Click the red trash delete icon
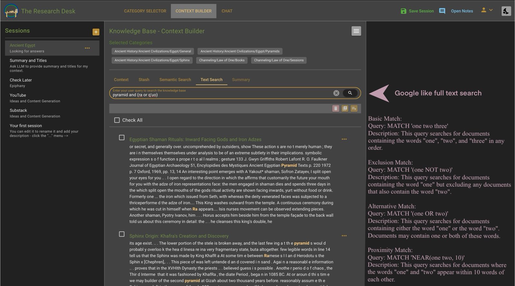Image resolution: width=515 pixels, height=286 pixels. (335, 108)
